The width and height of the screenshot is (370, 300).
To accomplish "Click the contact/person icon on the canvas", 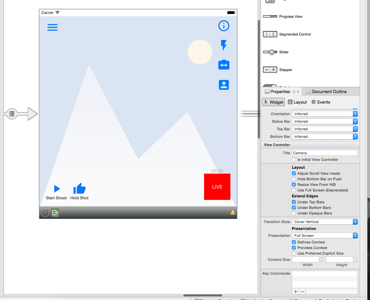I will coord(224,85).
